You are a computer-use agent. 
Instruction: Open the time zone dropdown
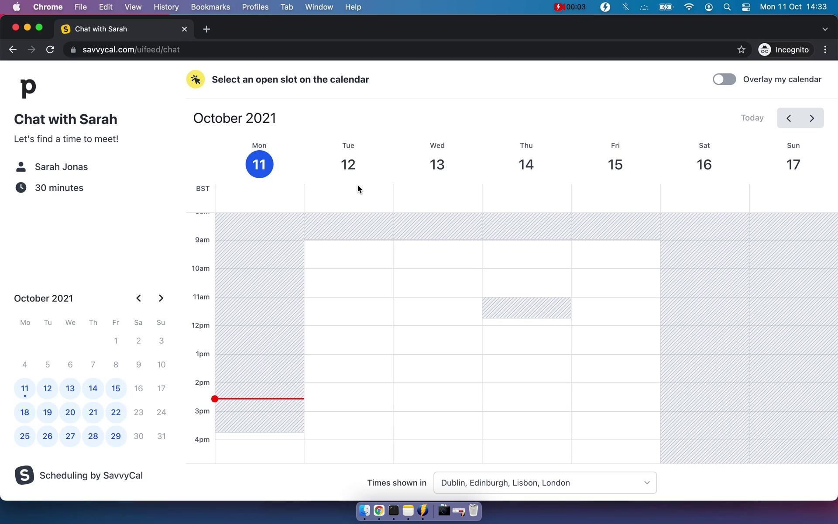pos(545,483)
